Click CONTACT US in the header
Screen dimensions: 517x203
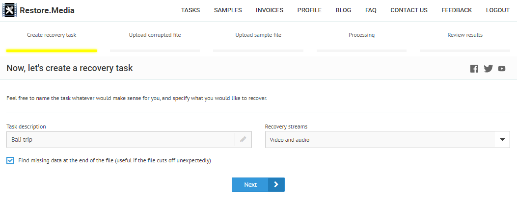click(x=409, y=10)
